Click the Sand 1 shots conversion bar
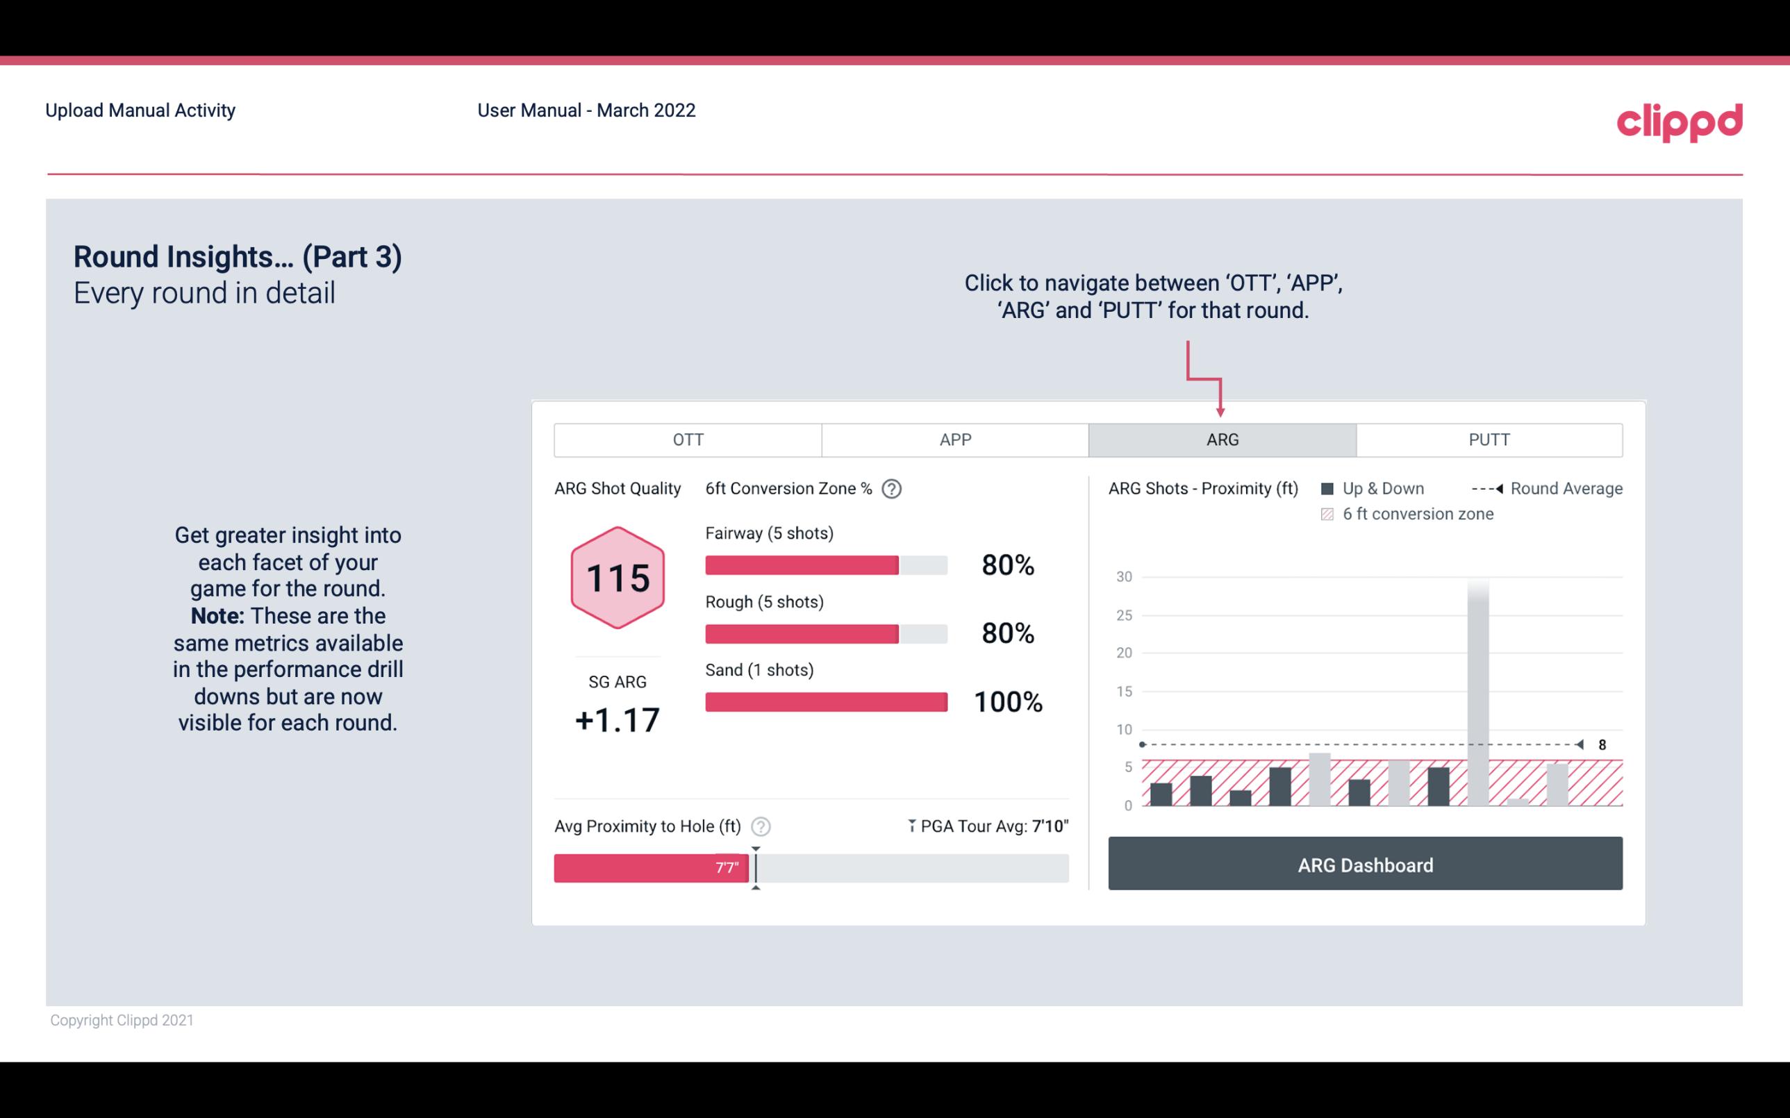1790x1118 pixels. [x=824, y=702]
